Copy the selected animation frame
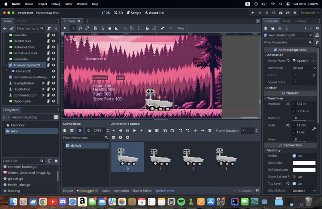322x209 pixels. [165, 131]
